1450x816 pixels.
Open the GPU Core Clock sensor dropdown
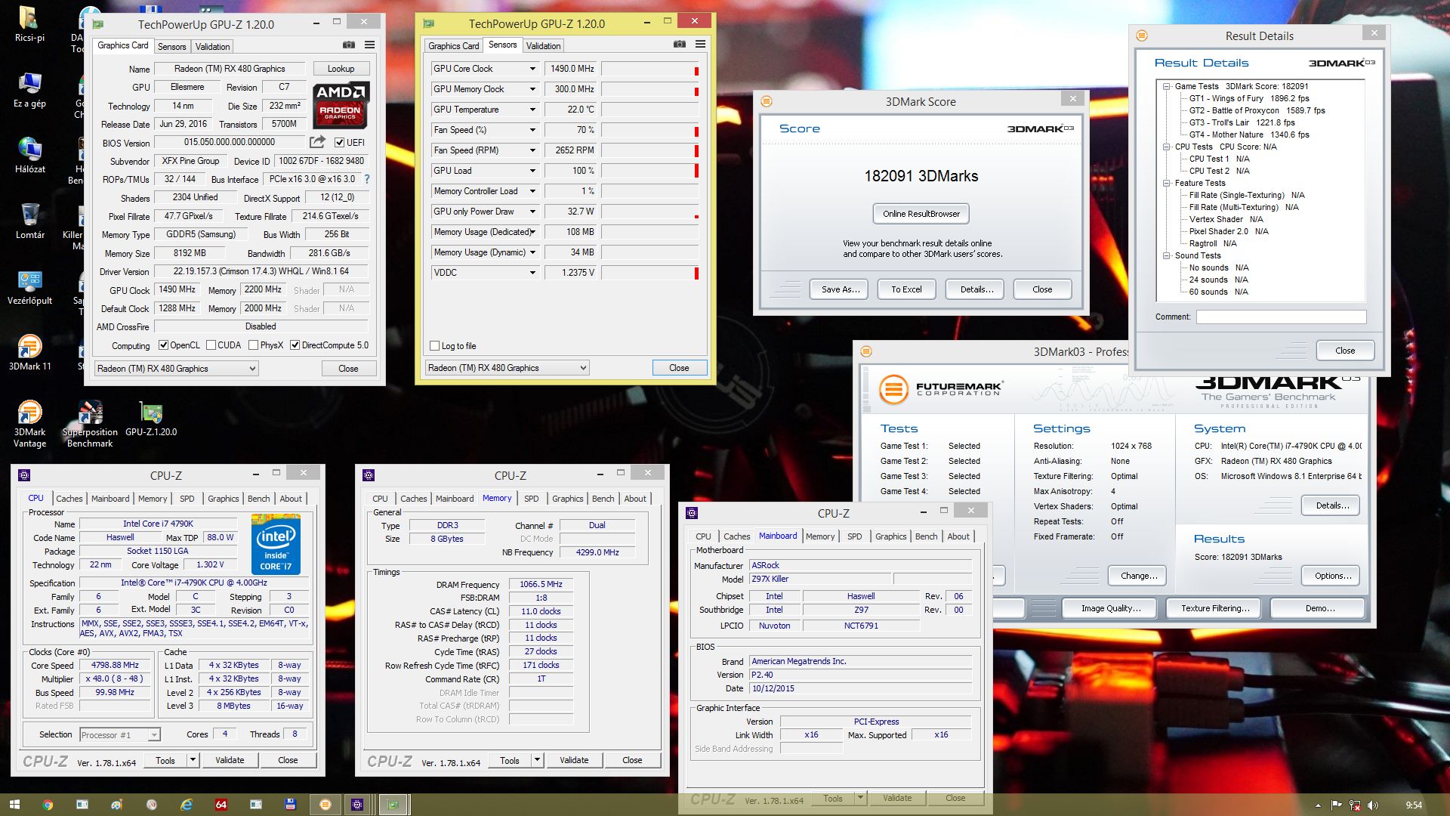(532, 69)
